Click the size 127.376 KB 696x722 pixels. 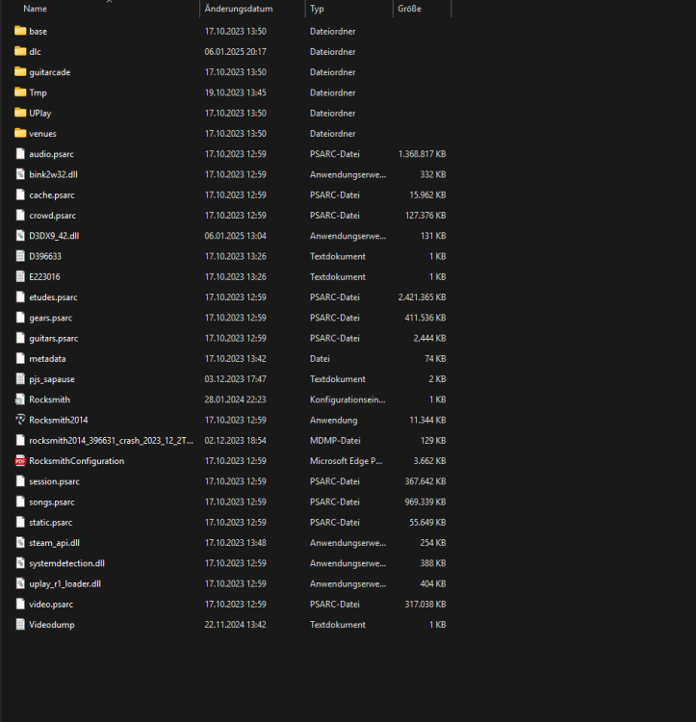425,215
